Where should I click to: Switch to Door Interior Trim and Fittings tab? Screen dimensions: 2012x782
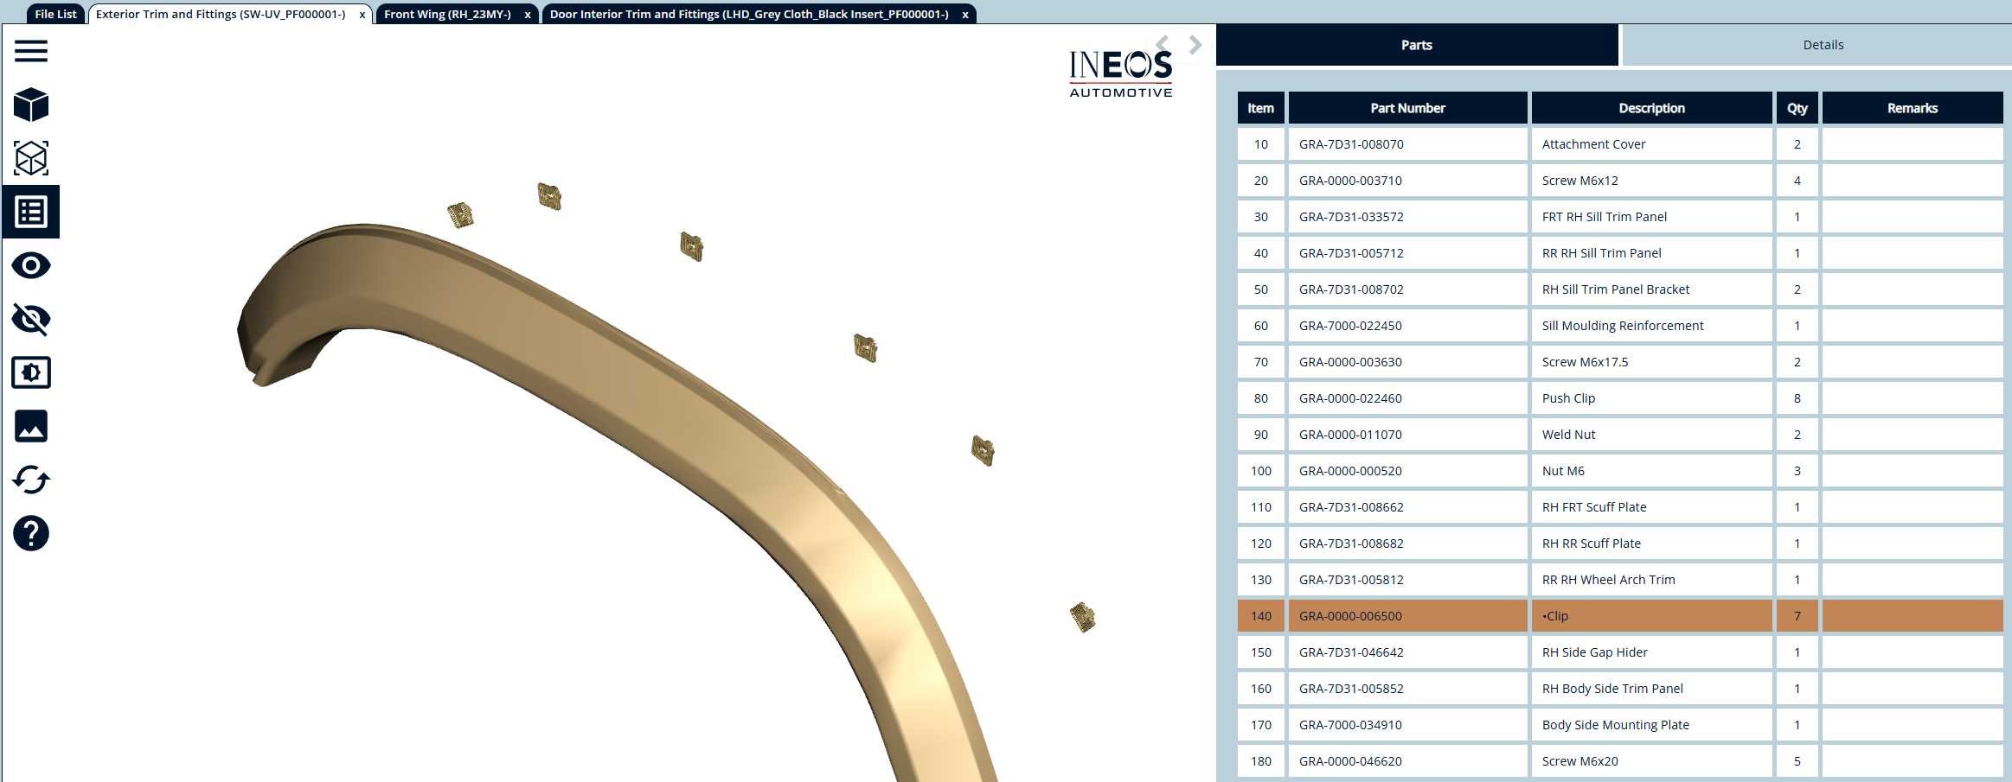(749, 14)
